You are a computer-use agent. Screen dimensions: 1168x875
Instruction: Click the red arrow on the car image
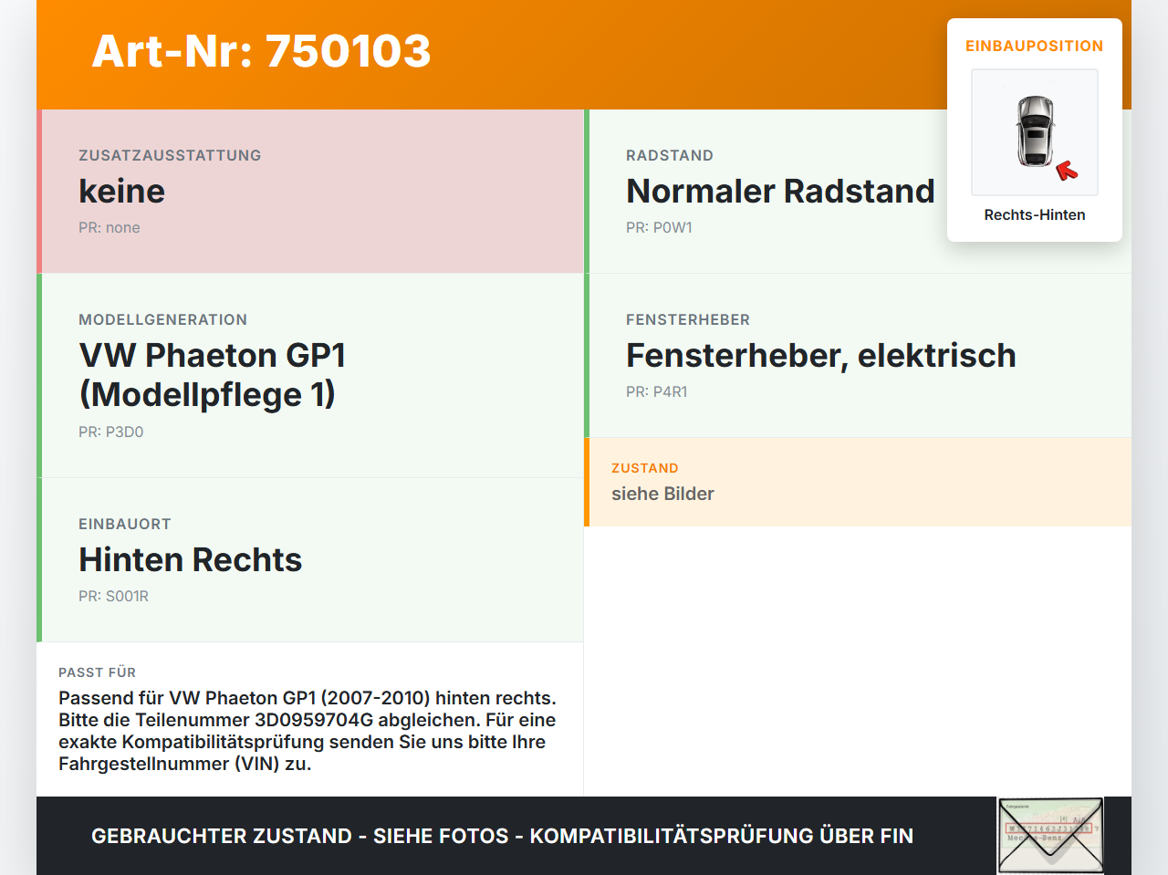(1067, 171)
